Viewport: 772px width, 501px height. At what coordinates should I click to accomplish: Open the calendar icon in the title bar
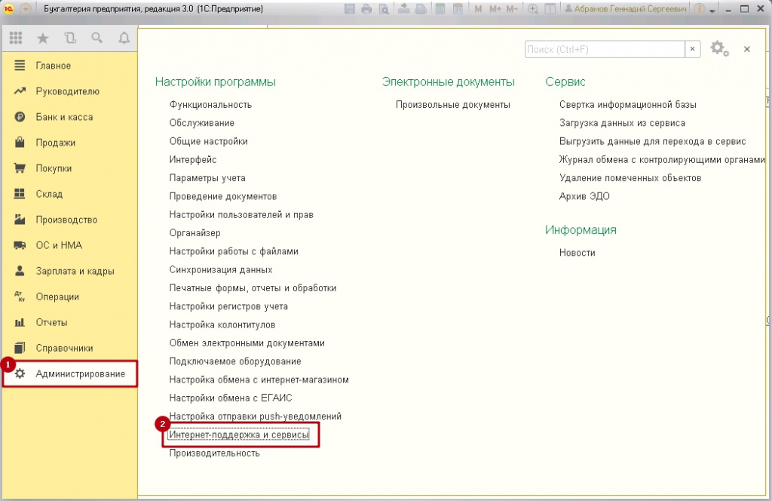[458, 9]
